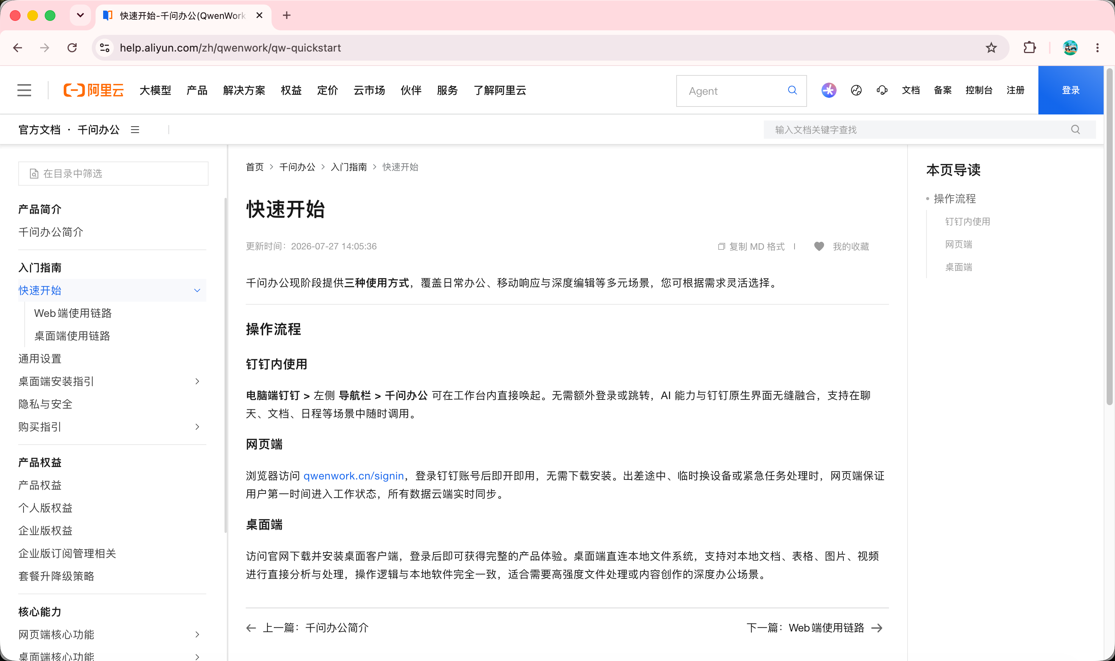
Task: Click the globe language icon in header
Action: click(856, 91)
